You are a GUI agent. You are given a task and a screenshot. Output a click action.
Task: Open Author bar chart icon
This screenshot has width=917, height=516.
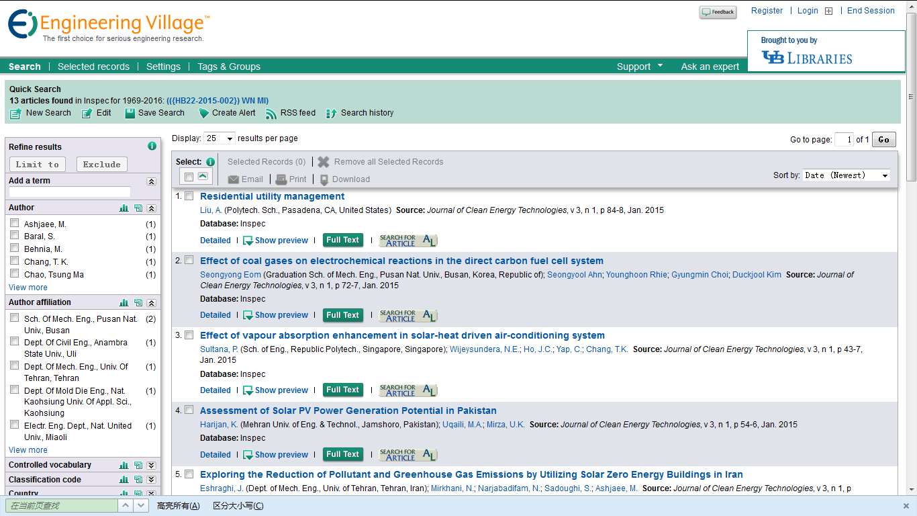[124, 208]
